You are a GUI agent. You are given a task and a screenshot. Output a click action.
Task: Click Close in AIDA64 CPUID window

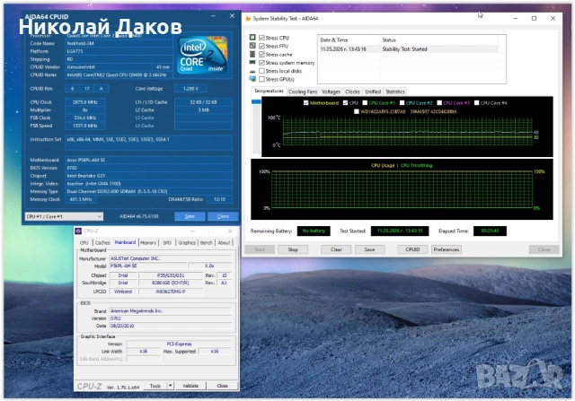point(223,216)
